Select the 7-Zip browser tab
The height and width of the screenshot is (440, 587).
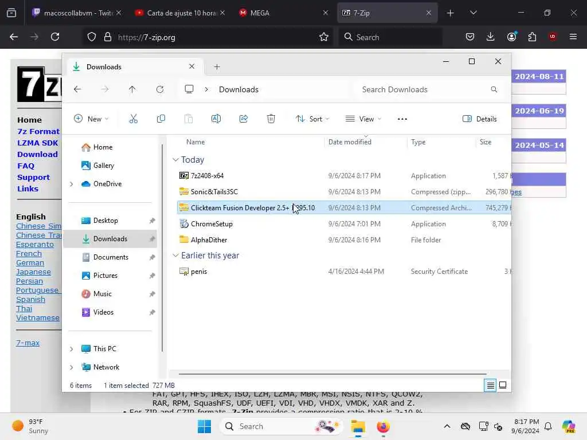pos(387,13)
